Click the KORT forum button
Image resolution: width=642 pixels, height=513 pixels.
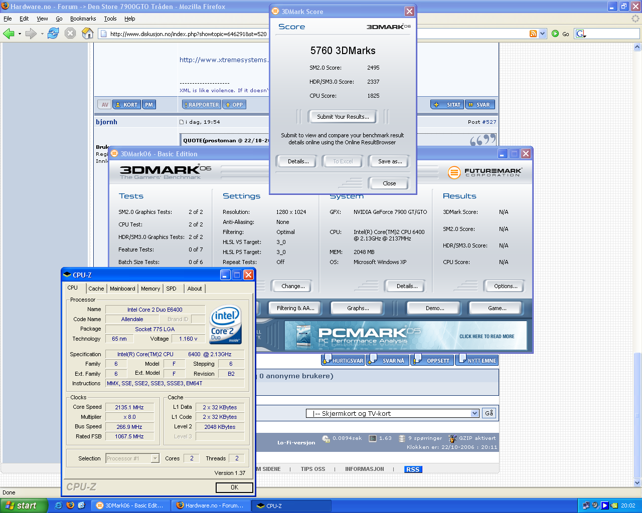coord(126,105)
